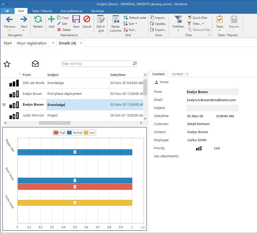Open application menu button left of Start tab
257x233 pixels.
(x=7, y=11)
